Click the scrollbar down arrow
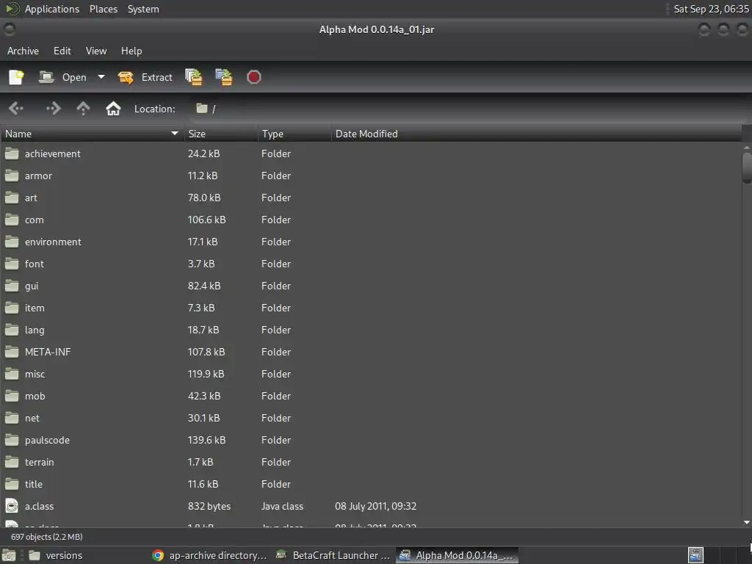The height and width of the screenshot is (564, 752). point(746,522)
